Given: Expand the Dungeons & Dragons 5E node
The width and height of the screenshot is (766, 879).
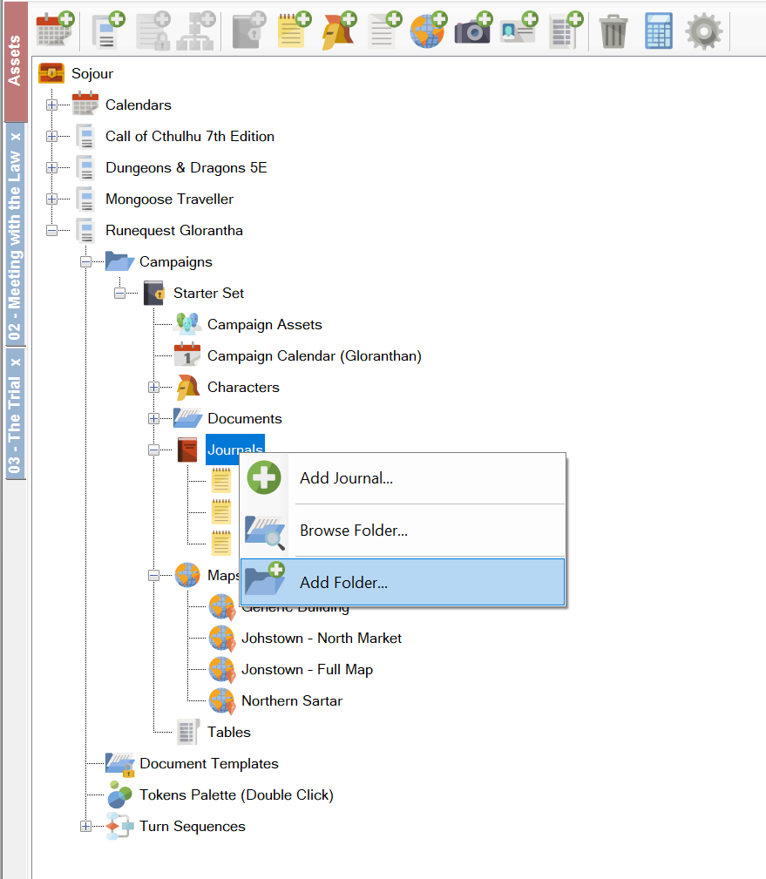Looking at the screenshot, I should [x=52, y=168].
